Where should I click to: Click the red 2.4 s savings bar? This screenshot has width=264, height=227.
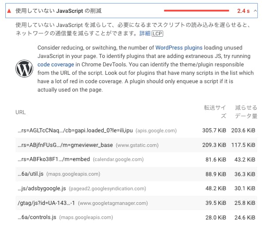(196, 11)
